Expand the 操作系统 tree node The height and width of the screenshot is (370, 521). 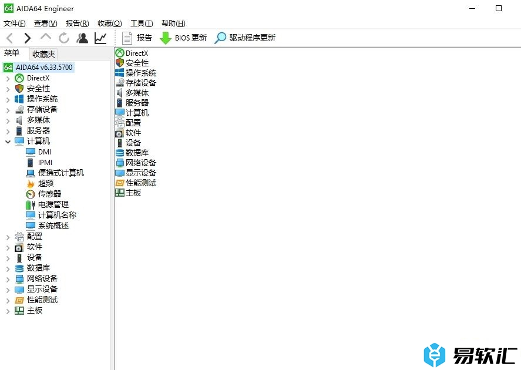8,100
